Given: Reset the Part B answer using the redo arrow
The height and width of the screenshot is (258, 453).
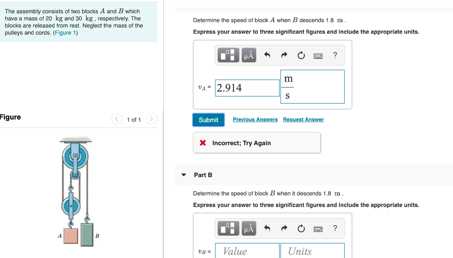Looking at the screenshot, I should (x=284, y=228).
